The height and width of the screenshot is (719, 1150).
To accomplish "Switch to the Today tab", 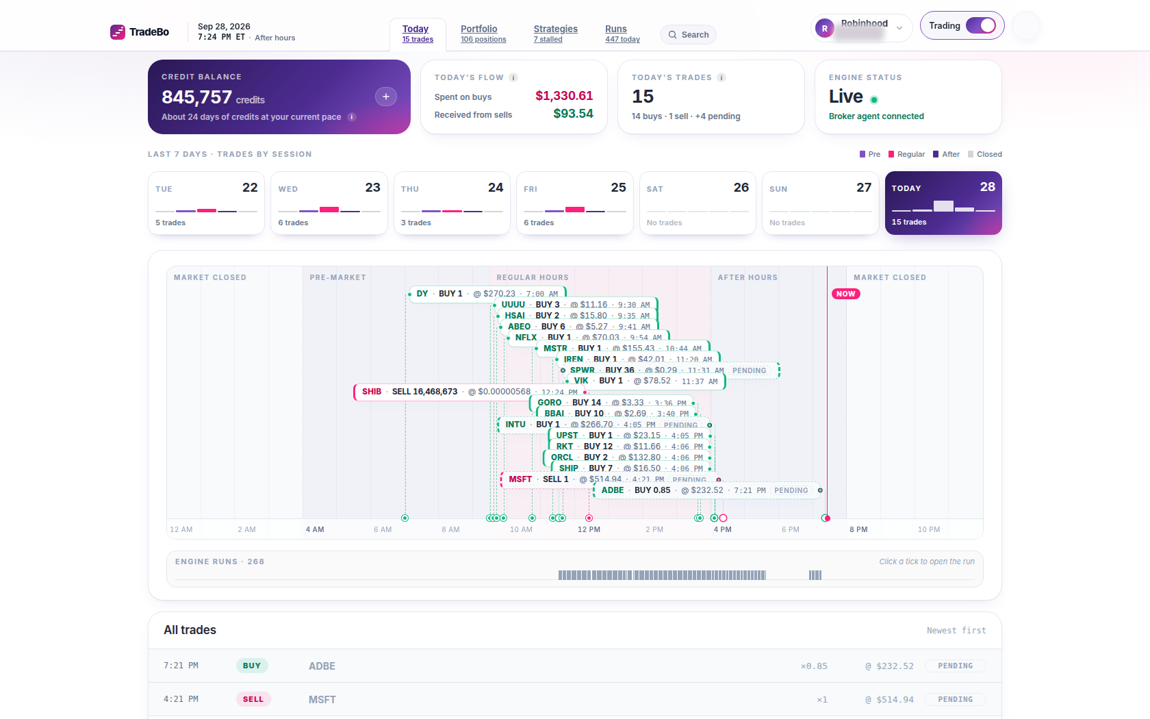I will pos(418,34).
